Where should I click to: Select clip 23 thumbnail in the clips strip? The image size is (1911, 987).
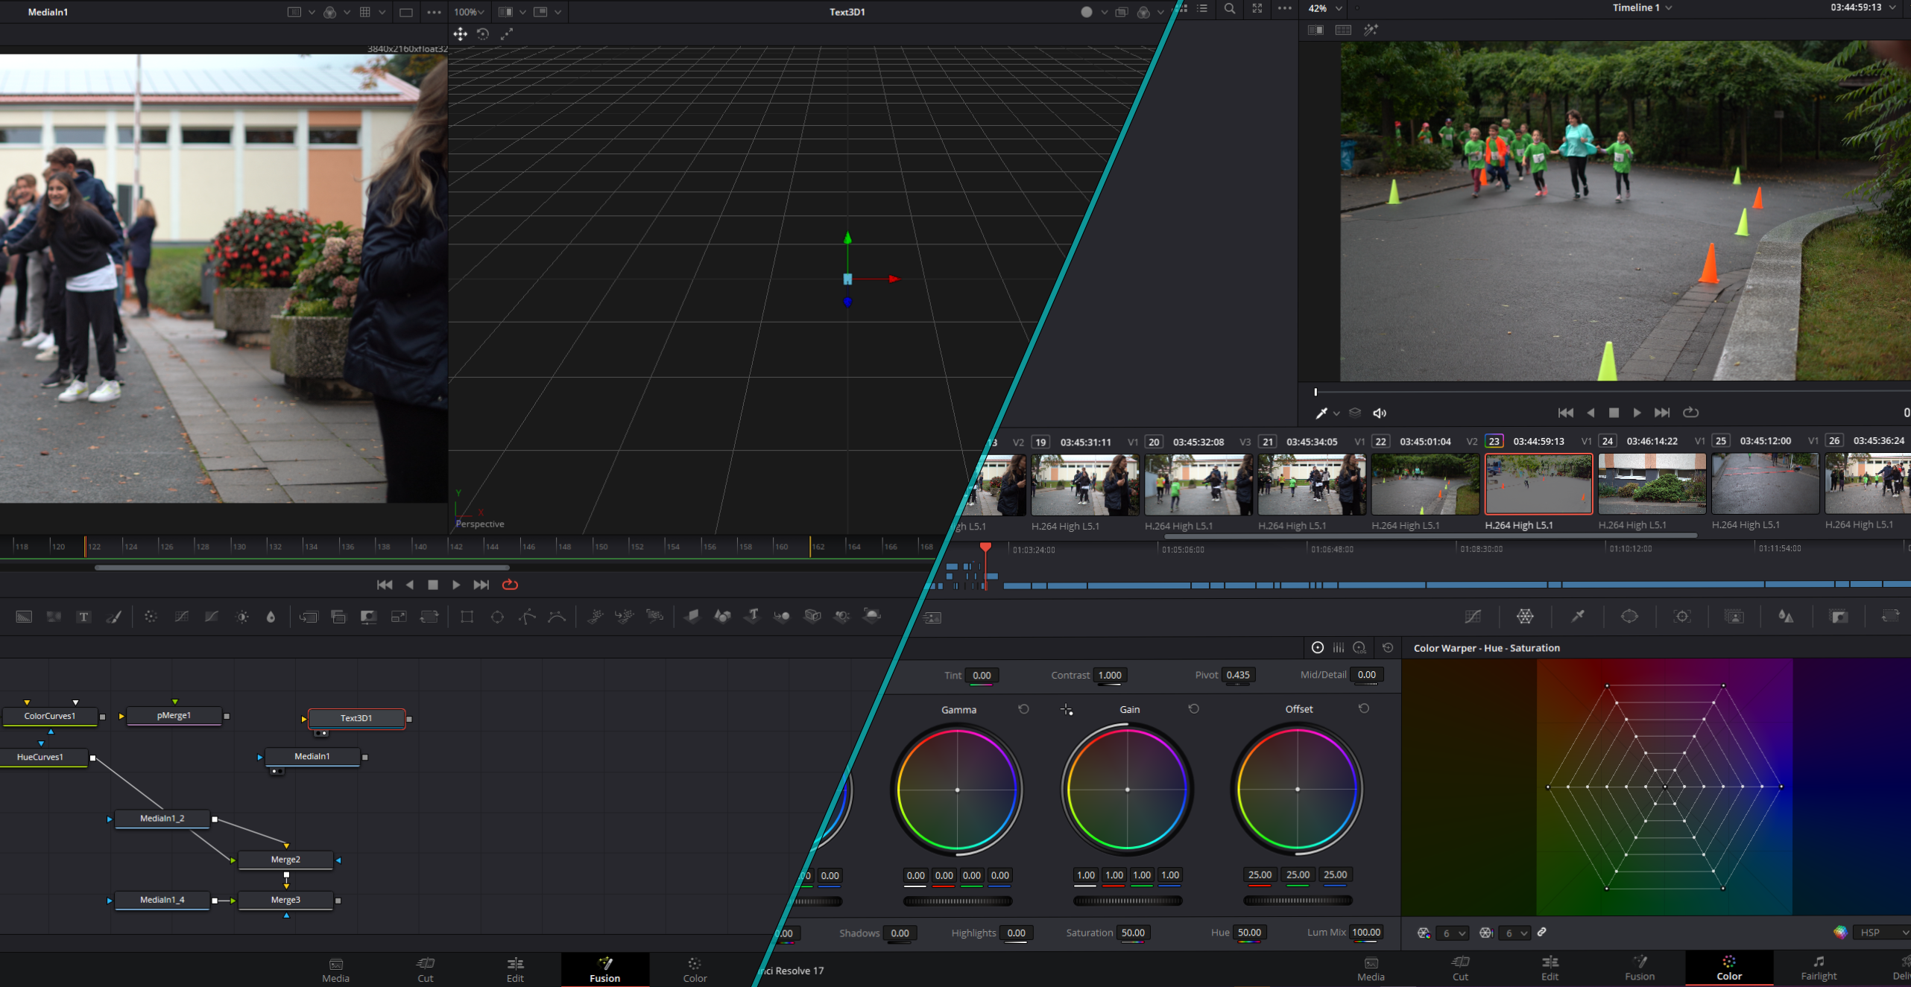pos(1538,483)
